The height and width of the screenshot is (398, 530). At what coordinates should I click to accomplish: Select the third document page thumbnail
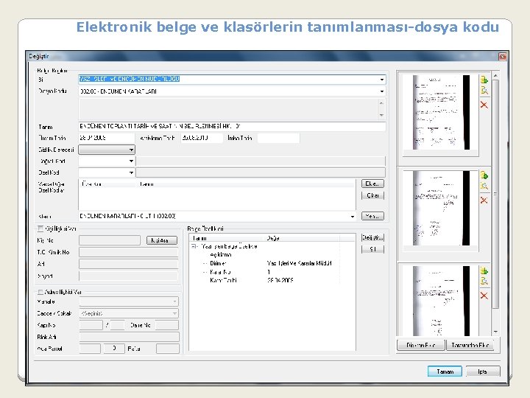tap(440, 301)
